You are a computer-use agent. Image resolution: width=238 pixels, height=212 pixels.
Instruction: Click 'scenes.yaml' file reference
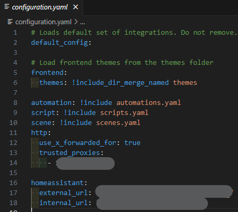[118, 123]
